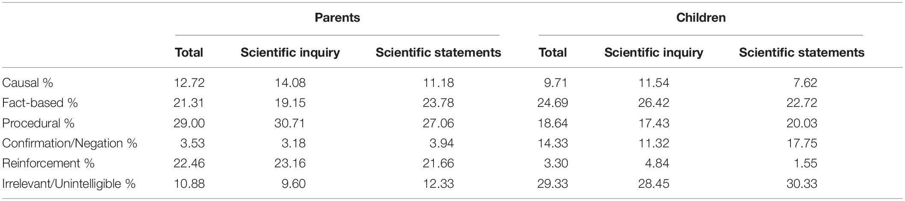
Task: Click Children Scientific inquiry column header
Action: tap(654, 52)
